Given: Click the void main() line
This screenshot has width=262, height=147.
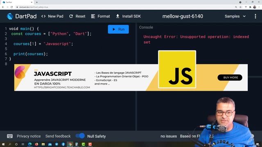Looking at the screenshot, I should point(24,29).
